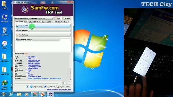Open Windows Explorer from the taskbar

click(19, 95)
